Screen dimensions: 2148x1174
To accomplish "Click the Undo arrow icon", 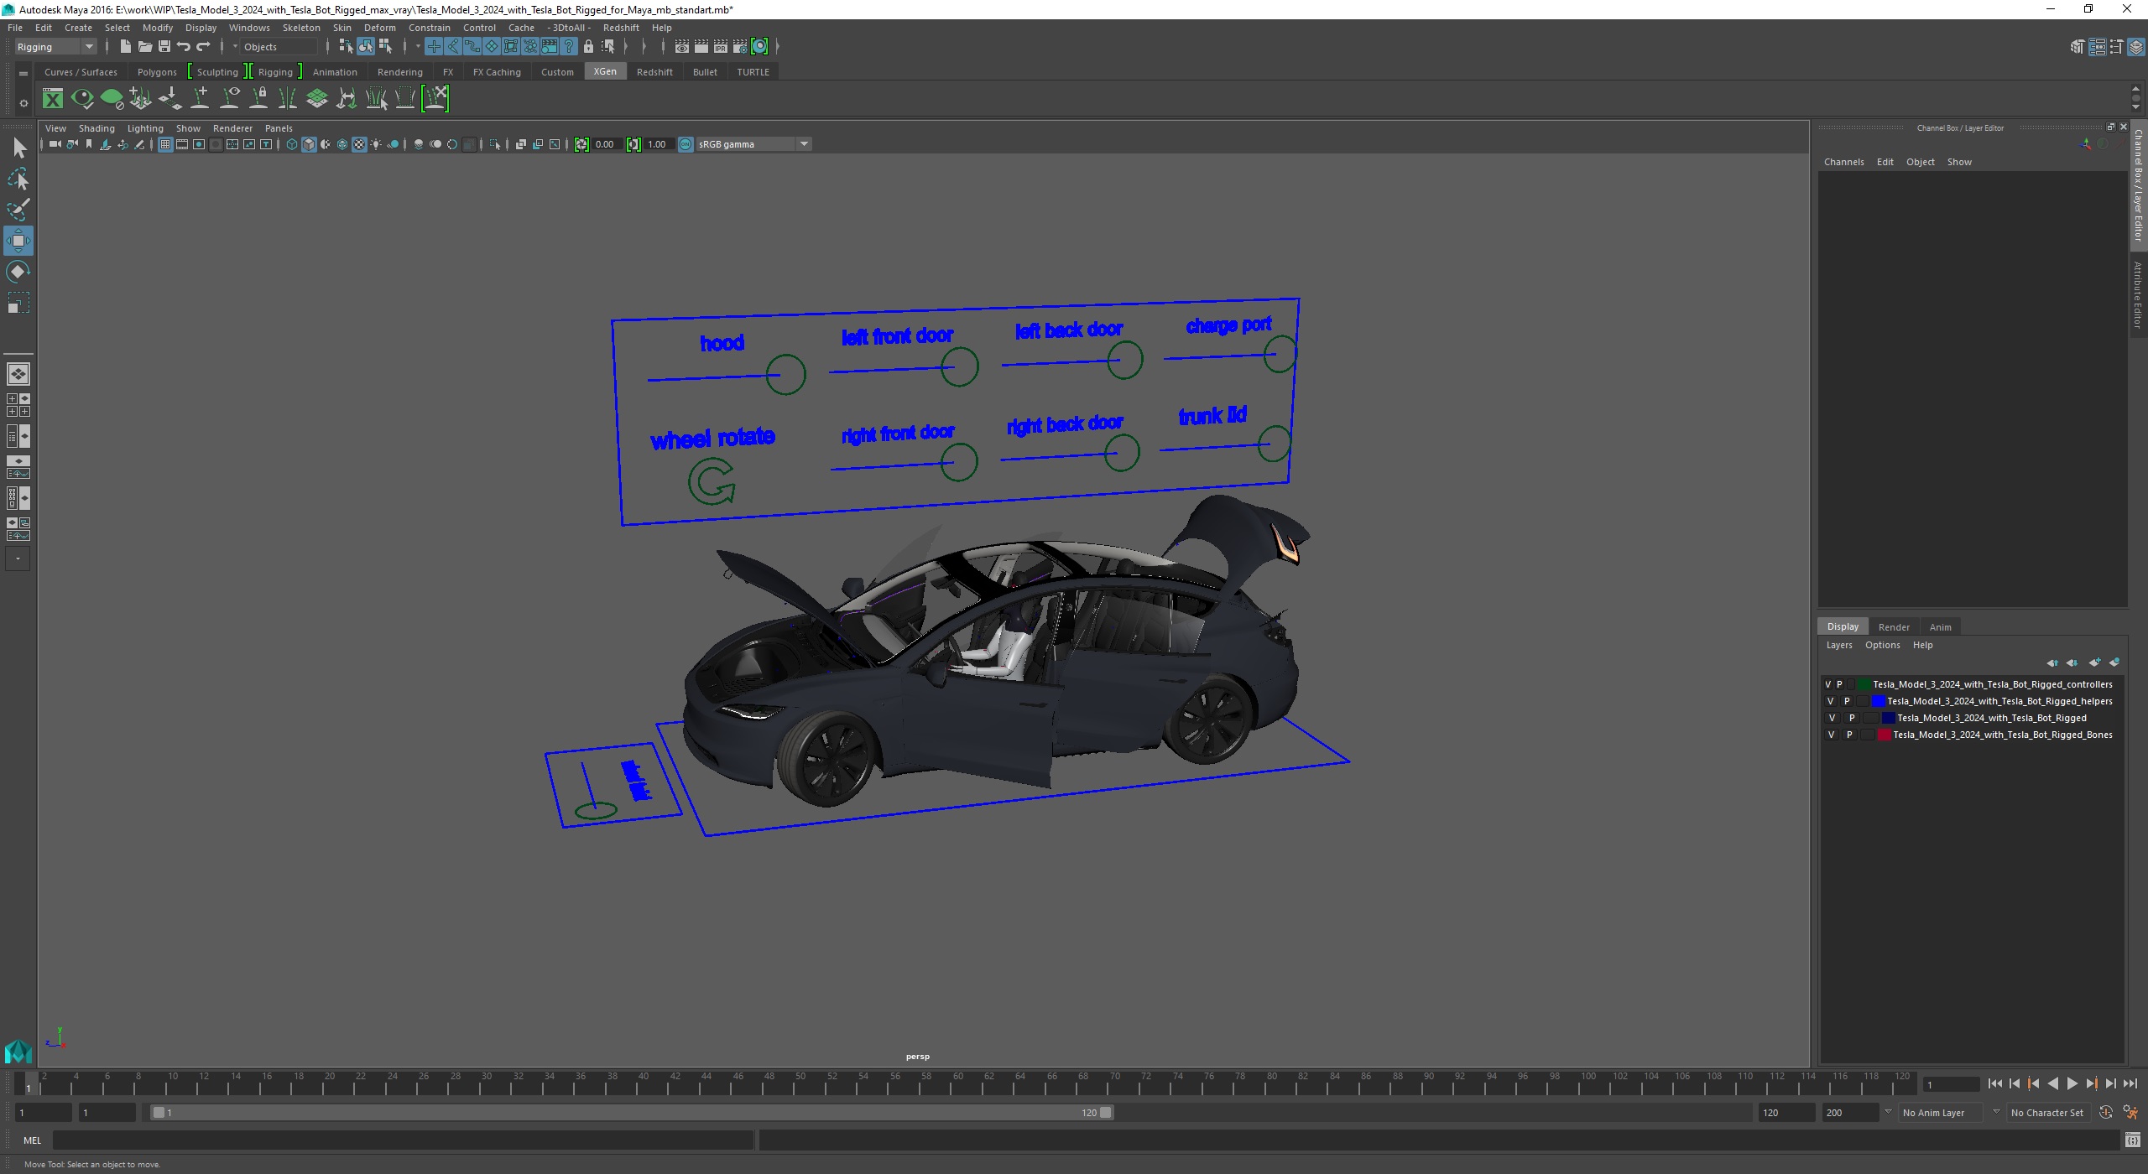I will (183, 47).
